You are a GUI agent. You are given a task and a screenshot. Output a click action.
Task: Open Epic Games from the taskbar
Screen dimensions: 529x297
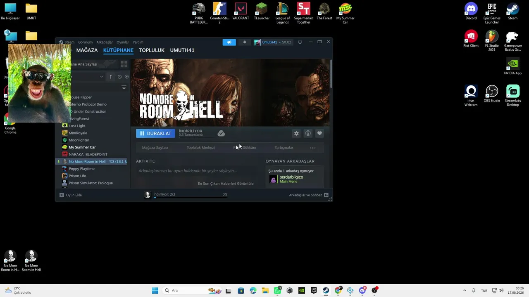[314, 290]
